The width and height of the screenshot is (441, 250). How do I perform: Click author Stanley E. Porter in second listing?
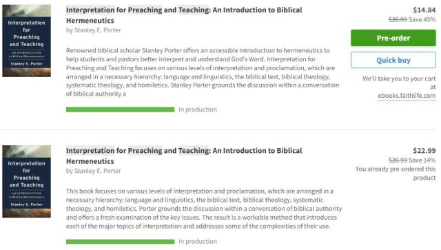[98, 171]
